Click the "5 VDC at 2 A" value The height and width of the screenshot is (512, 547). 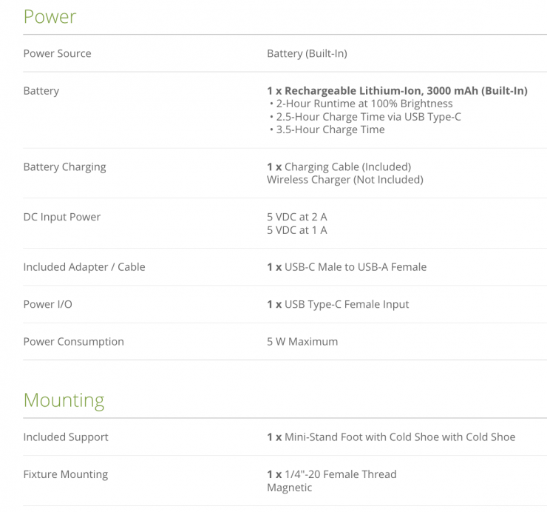pos(296,217)
